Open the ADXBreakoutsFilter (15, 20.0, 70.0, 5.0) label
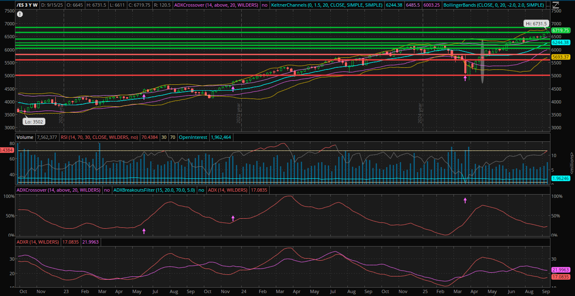 (155, 190)
